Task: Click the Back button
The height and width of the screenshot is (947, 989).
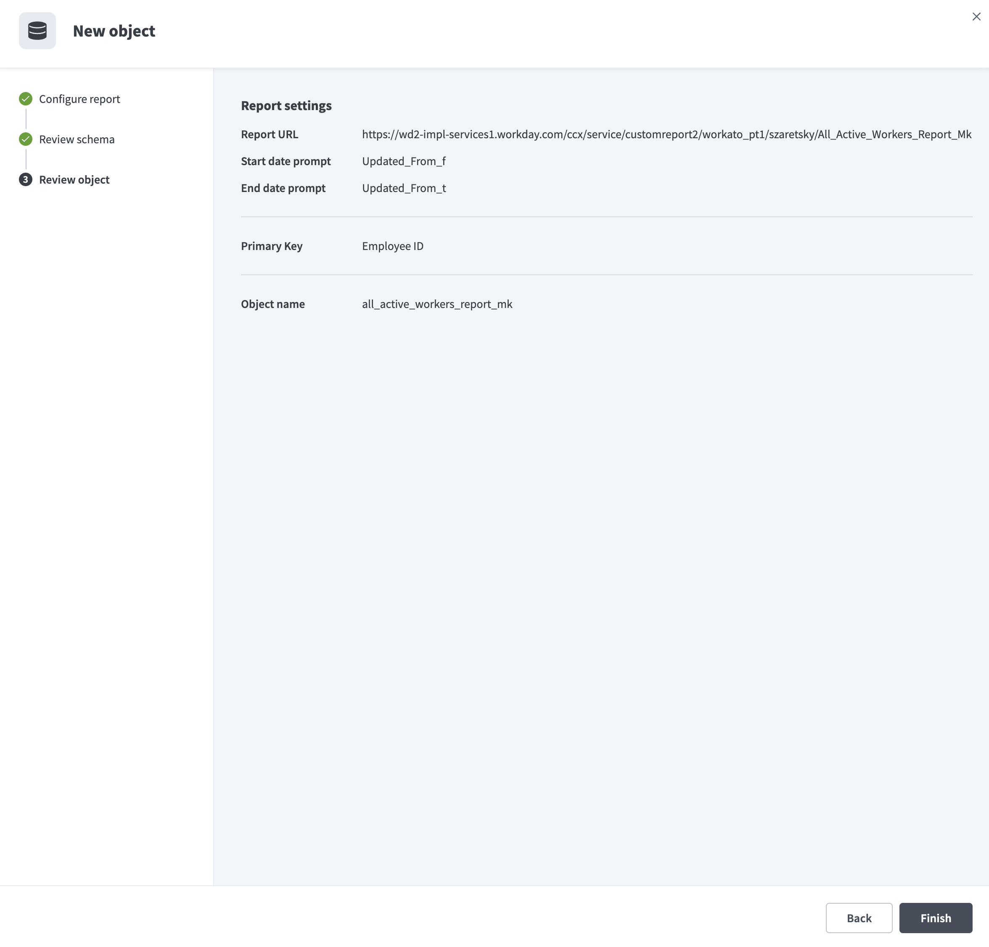Action: (859, 918)
